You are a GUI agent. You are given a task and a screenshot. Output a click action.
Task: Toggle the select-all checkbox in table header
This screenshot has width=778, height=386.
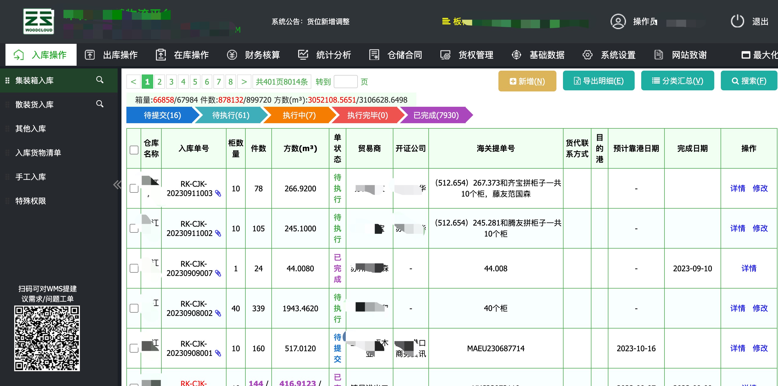pos(134,150)
